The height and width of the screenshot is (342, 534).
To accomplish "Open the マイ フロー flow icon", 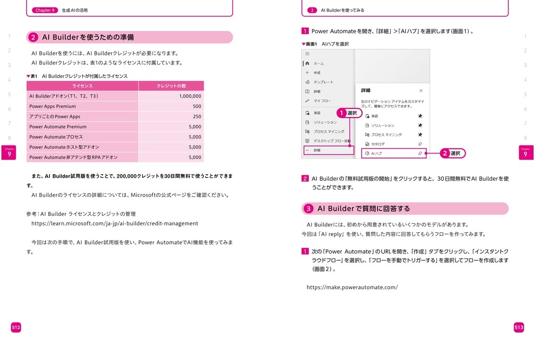I will pyautogui.click(x=307, y=101).
